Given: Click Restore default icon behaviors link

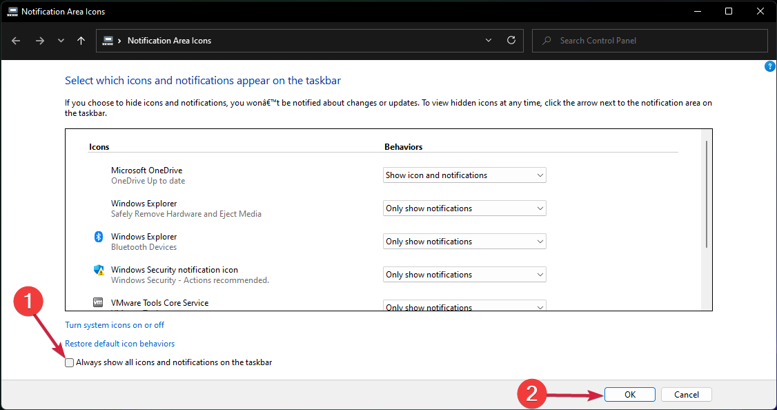Looking at the screenshot, I should click(119, 344).
